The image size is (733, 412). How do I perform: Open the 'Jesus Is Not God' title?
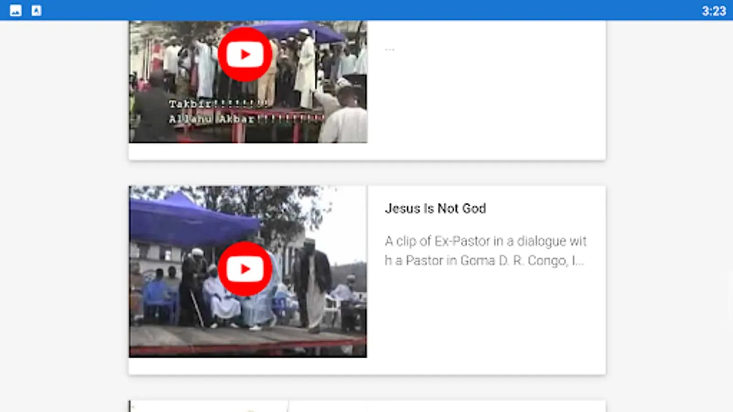tap(435, 209)
